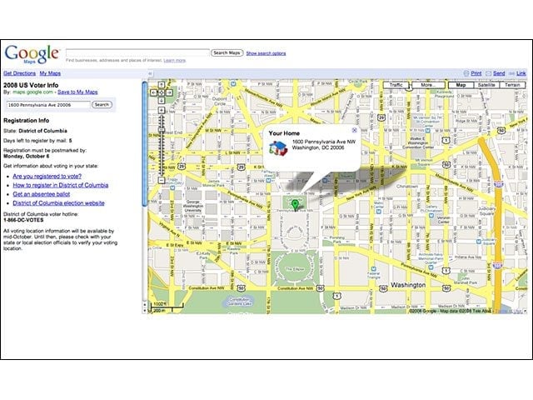
Task: Click the Dupont Circle label on map
Action: point(220,101)
